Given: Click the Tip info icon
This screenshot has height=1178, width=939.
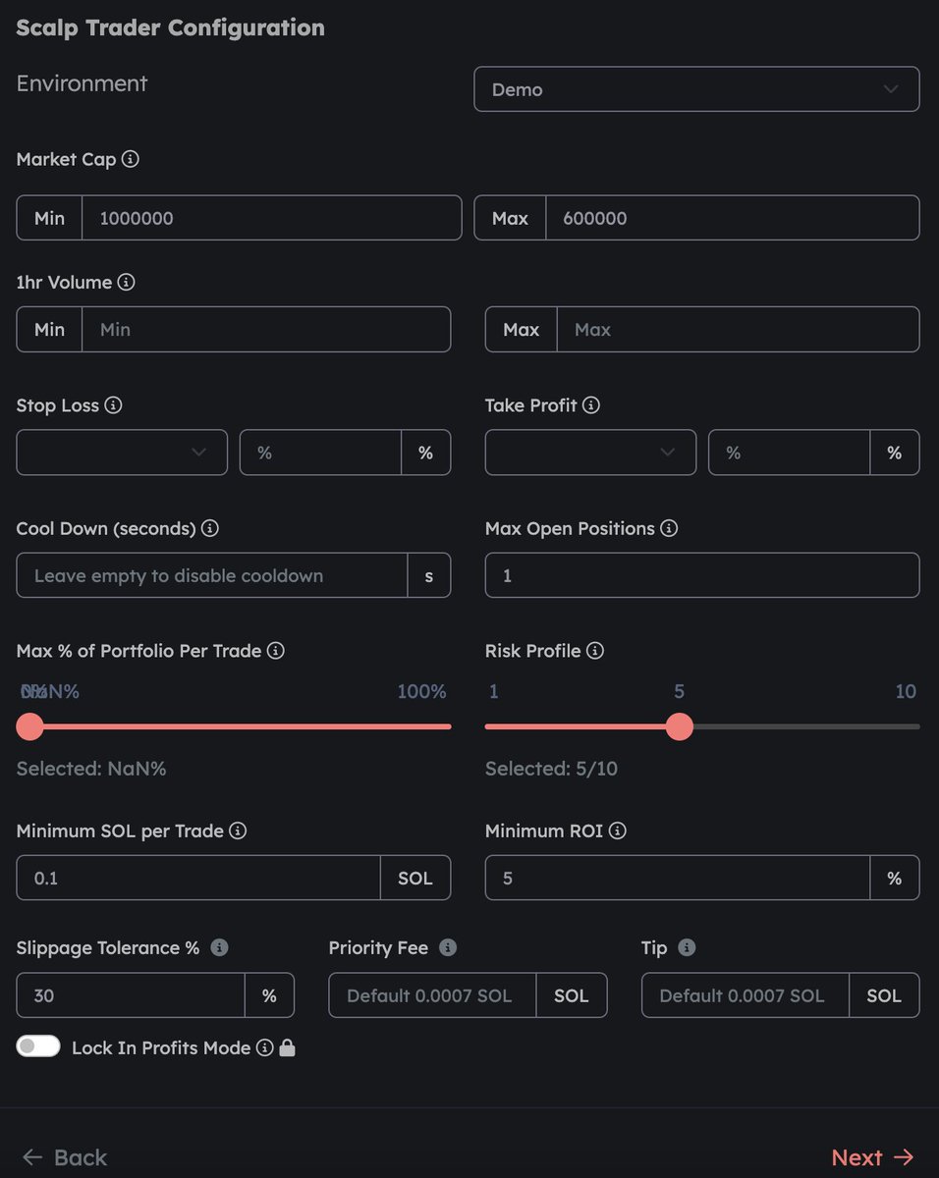Looking at the screenshot, I should 688,947.
